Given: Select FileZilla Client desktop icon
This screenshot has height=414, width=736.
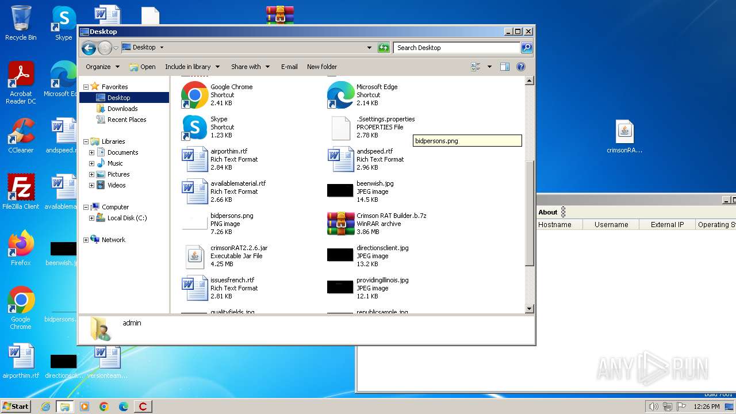Looking at the screenshot, I should [x=21, y=191].
